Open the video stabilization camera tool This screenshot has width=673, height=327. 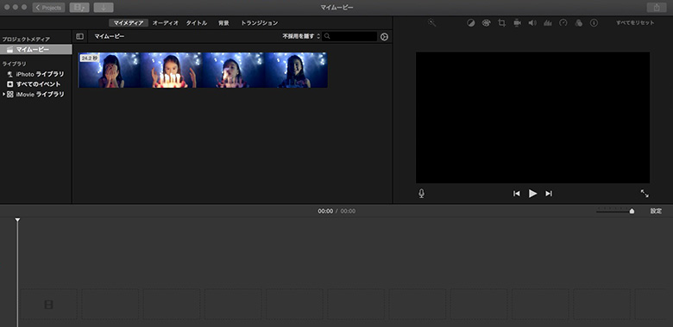pyautogui.click(x=517, y=23)
